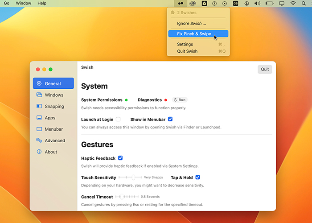Switch to the Windows settings pane

pos(53,95)
